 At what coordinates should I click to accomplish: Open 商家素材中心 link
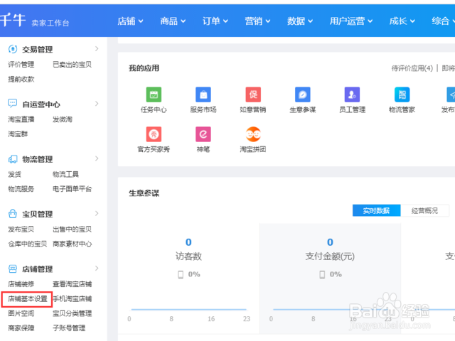pos(72,244)
